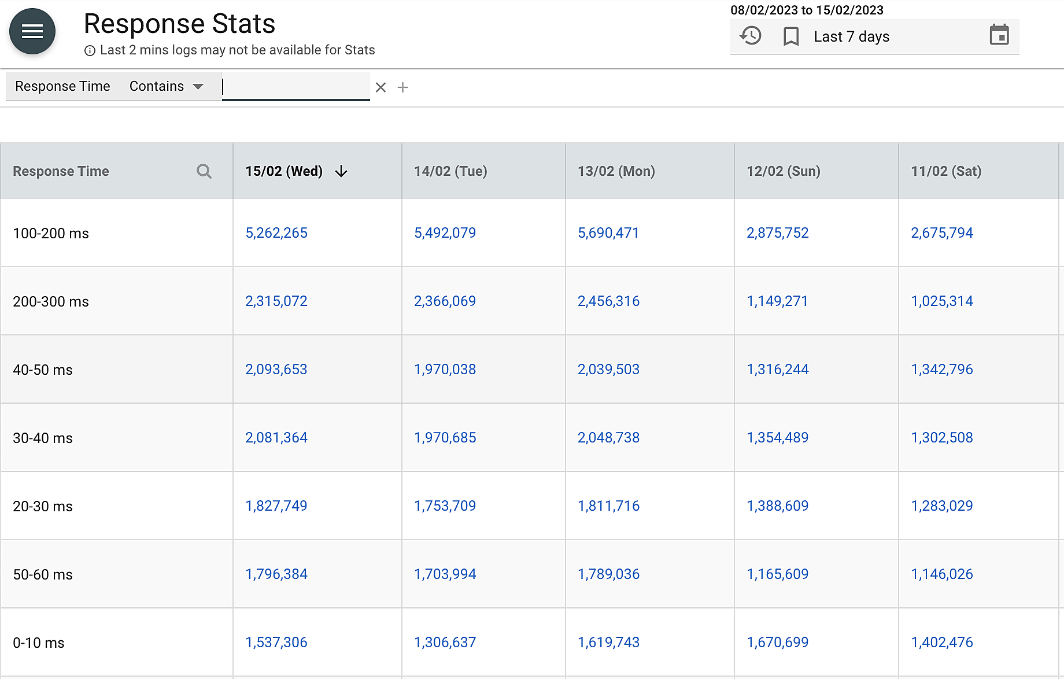Click the info icon near the logs notice
This screenshot has width=1064, height=679.
[x=90, y=51]
